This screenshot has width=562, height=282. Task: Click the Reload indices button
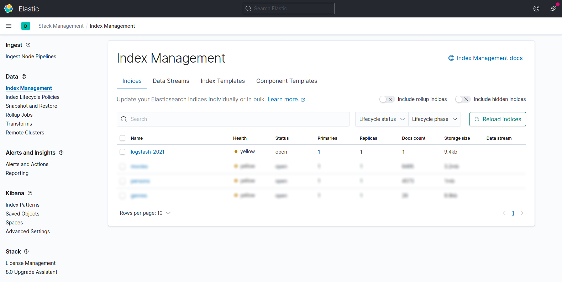tap(498, 119)
